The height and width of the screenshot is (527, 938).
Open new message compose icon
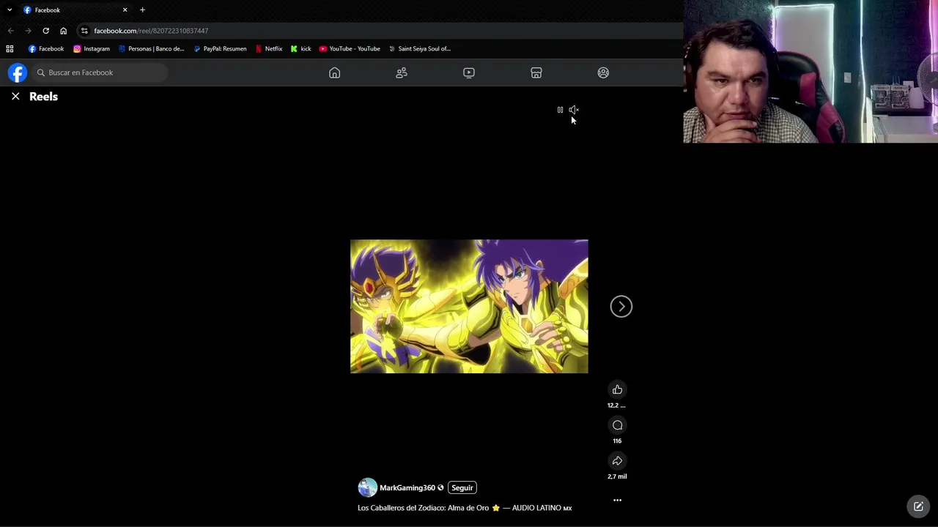tap(918, 507)
